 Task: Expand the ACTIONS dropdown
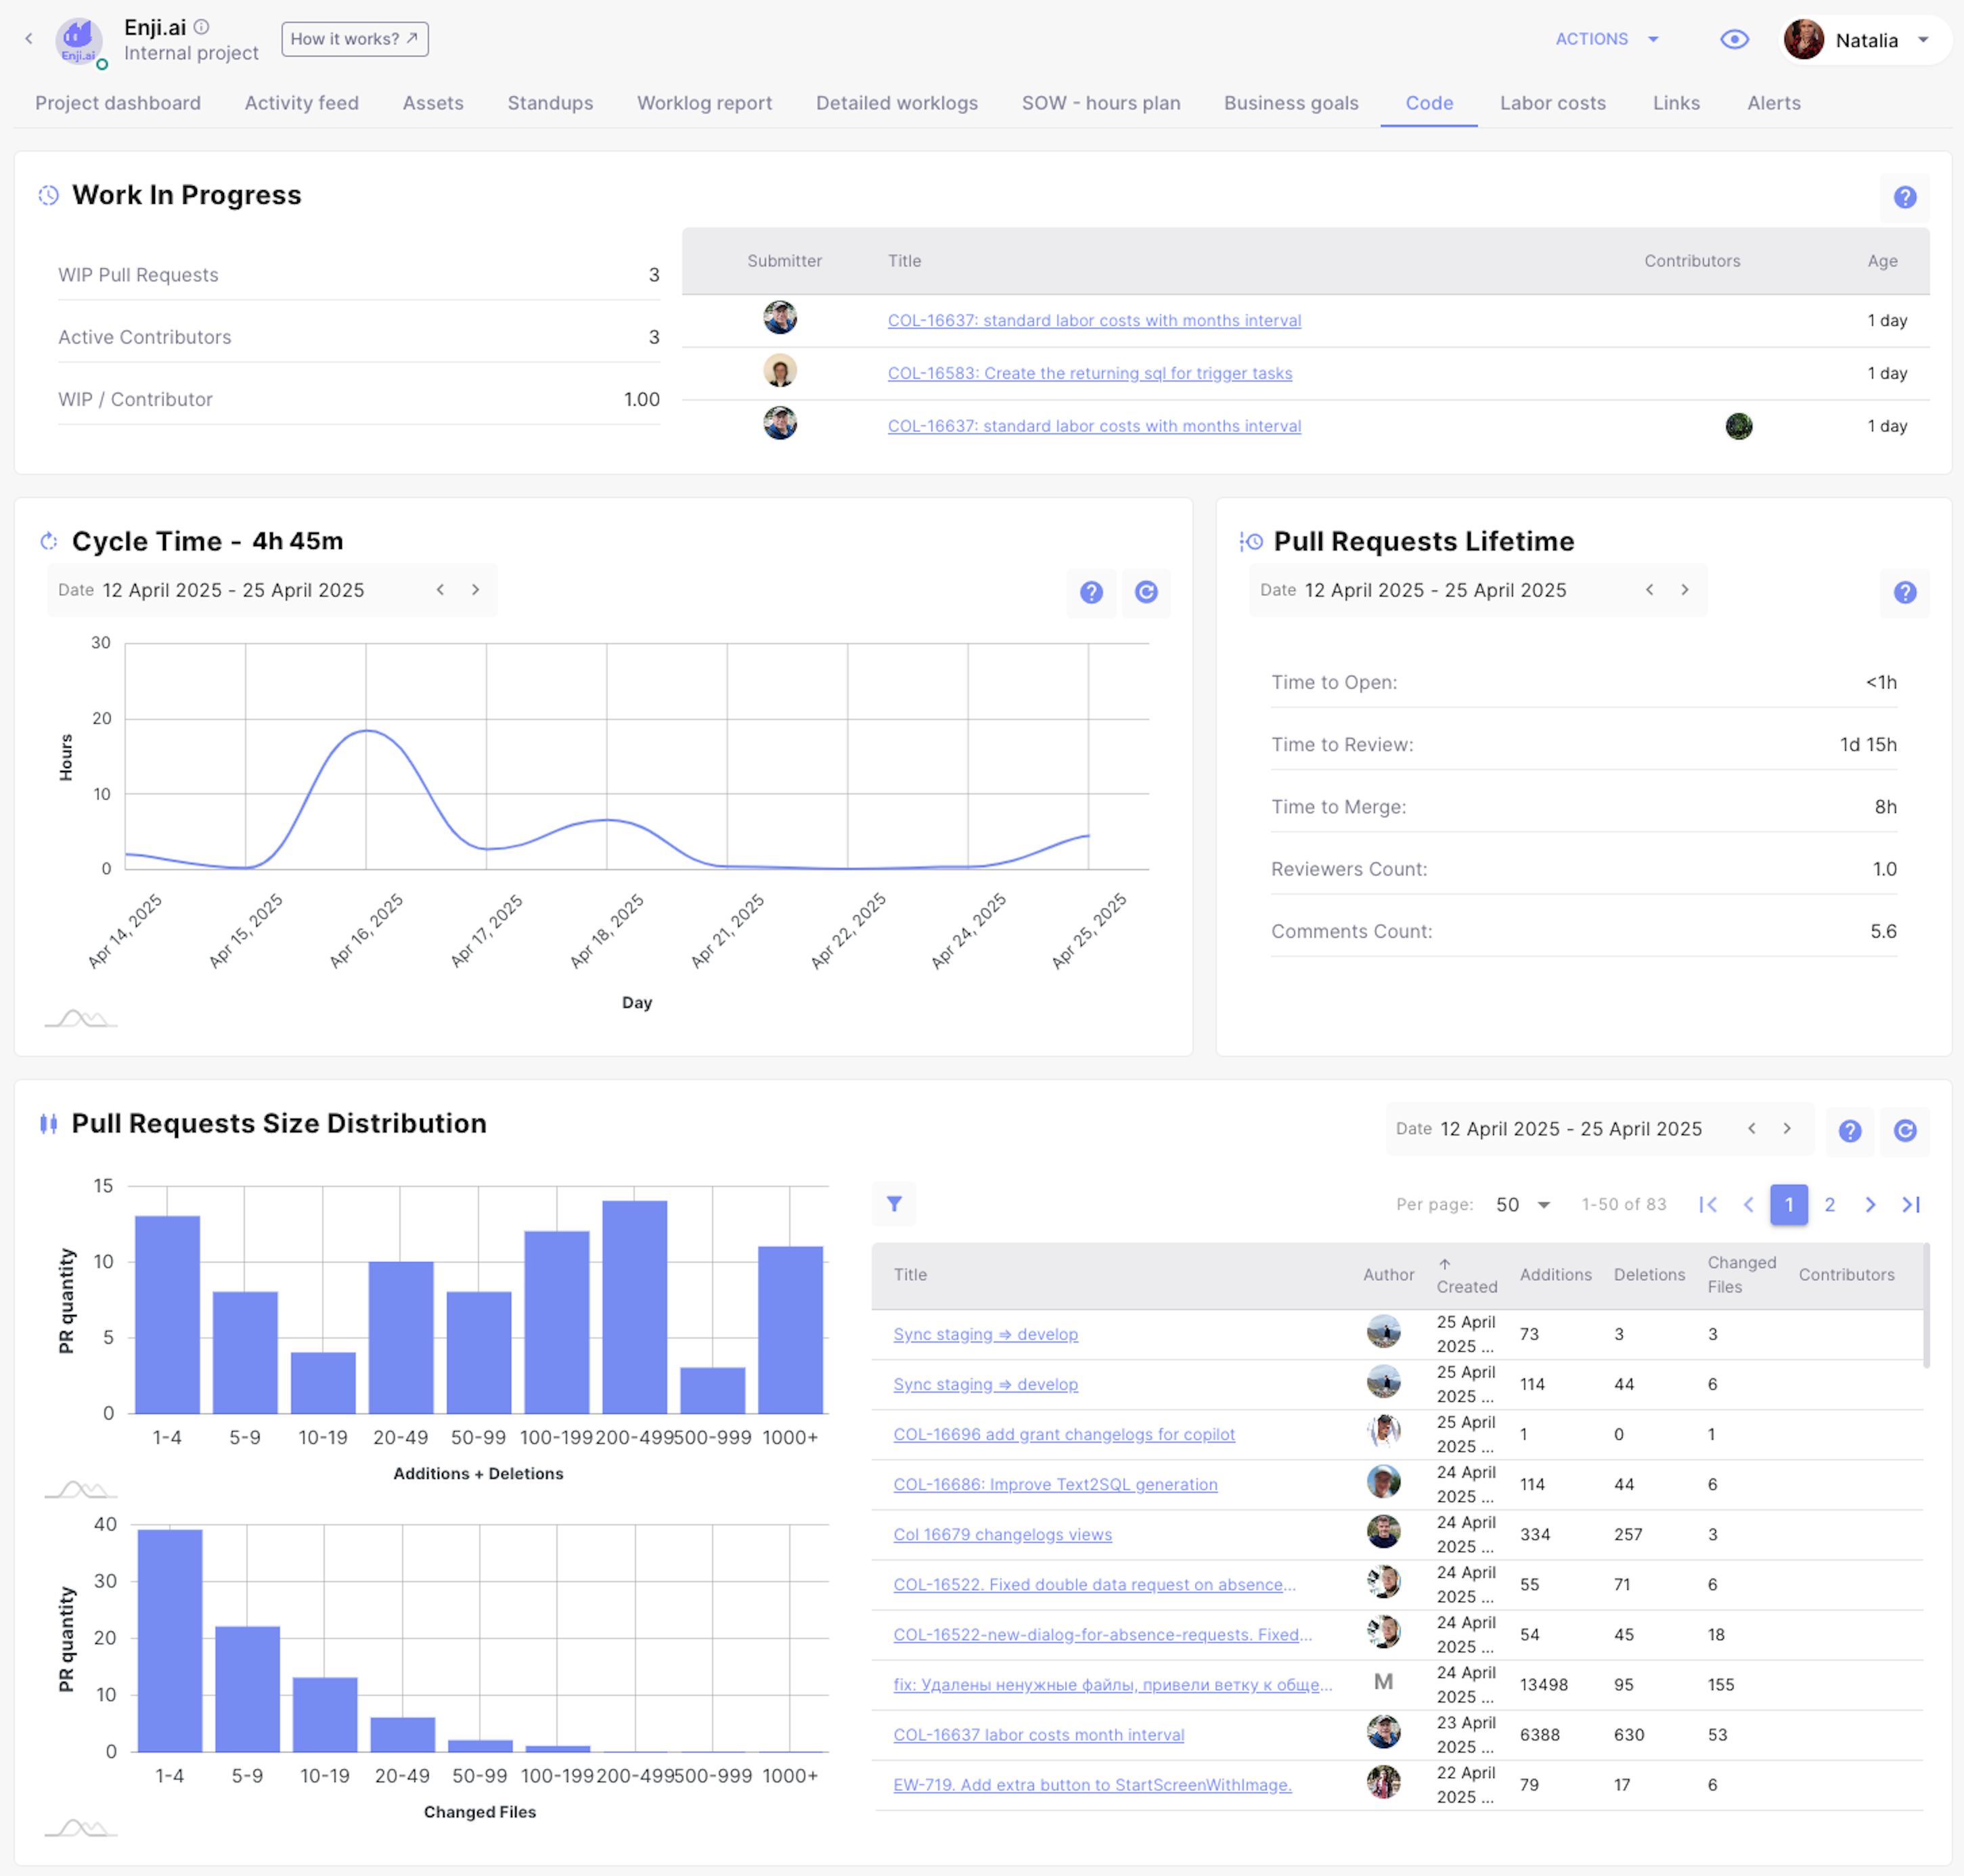[1607, 39]
